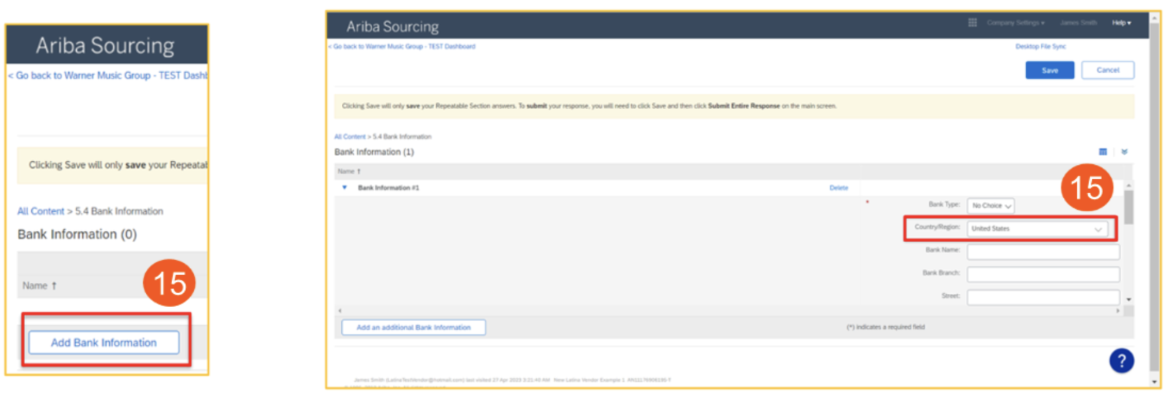Click the Bank Name input field
The width and height of the screenshot is (1166, 393).
point(1043,251)
